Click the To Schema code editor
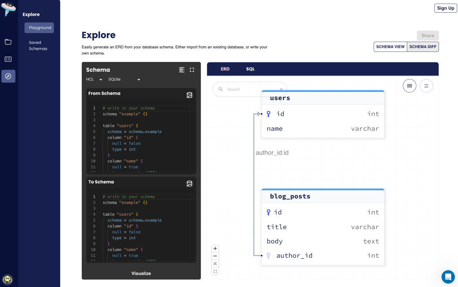Image resolution: width=458 pixels, height=287 pixels. tap(141, 225)
